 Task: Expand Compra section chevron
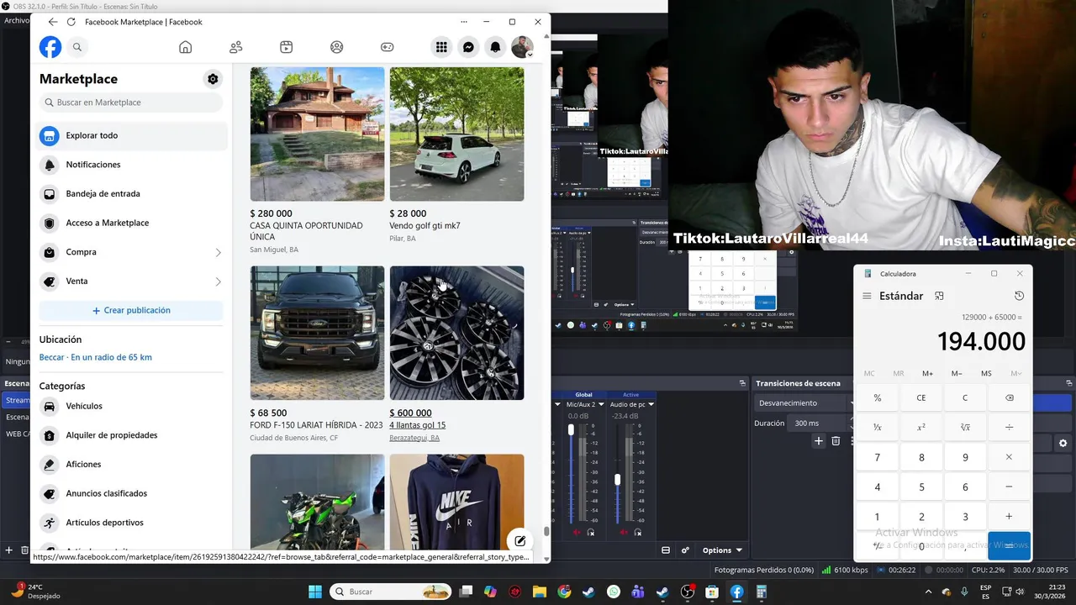point(218,252)
